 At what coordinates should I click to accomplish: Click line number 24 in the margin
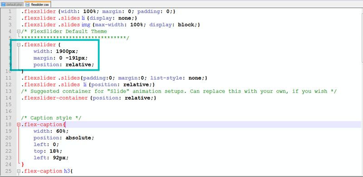pos(8,164)
